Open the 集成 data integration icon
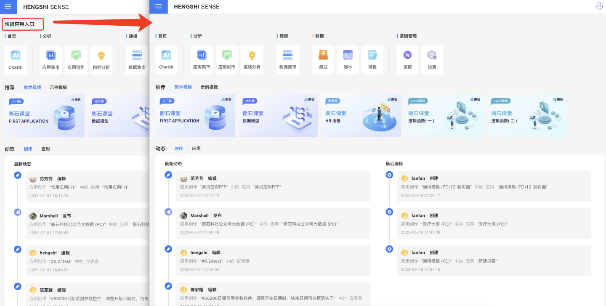 tap(323, 59)
